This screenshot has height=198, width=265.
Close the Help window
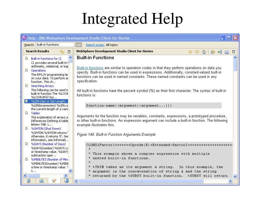point(235,38)
